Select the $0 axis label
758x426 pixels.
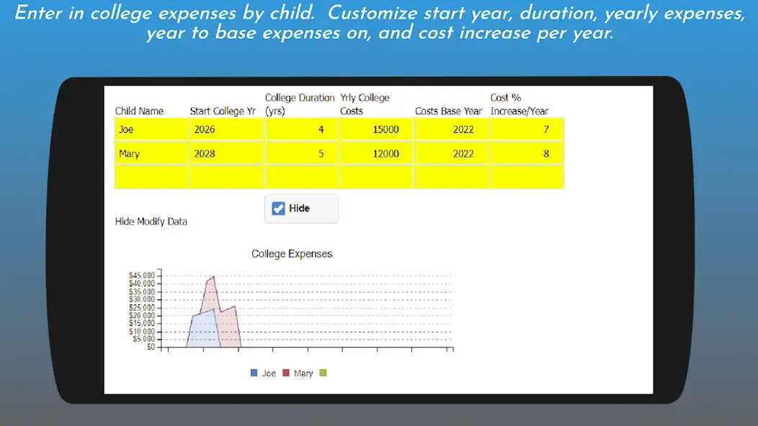151,347
